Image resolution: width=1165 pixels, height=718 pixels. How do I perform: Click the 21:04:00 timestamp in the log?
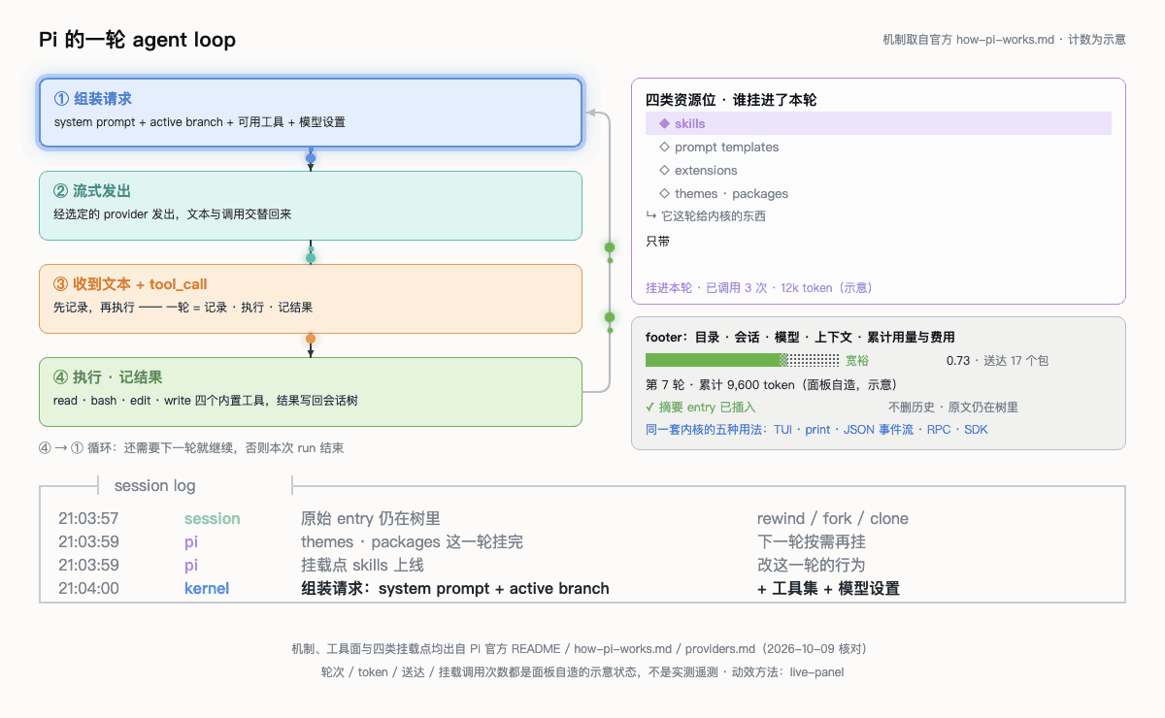click(x=88, y=589)
